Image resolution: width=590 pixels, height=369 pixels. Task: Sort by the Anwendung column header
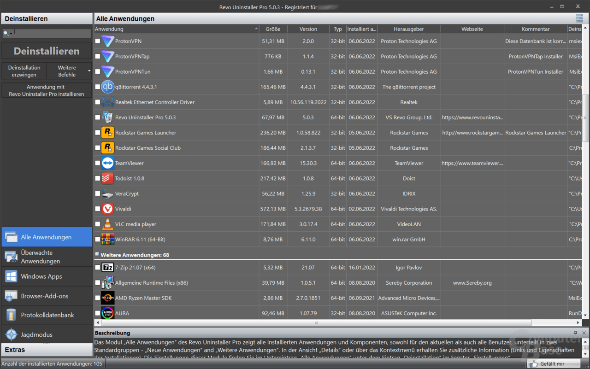point(177,29)
